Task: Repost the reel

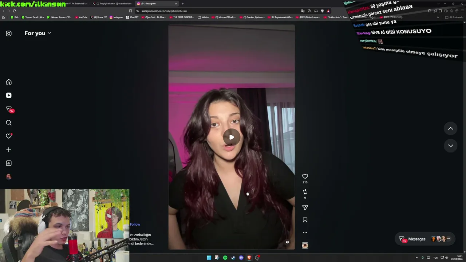Action: click(x=305, y=192)
